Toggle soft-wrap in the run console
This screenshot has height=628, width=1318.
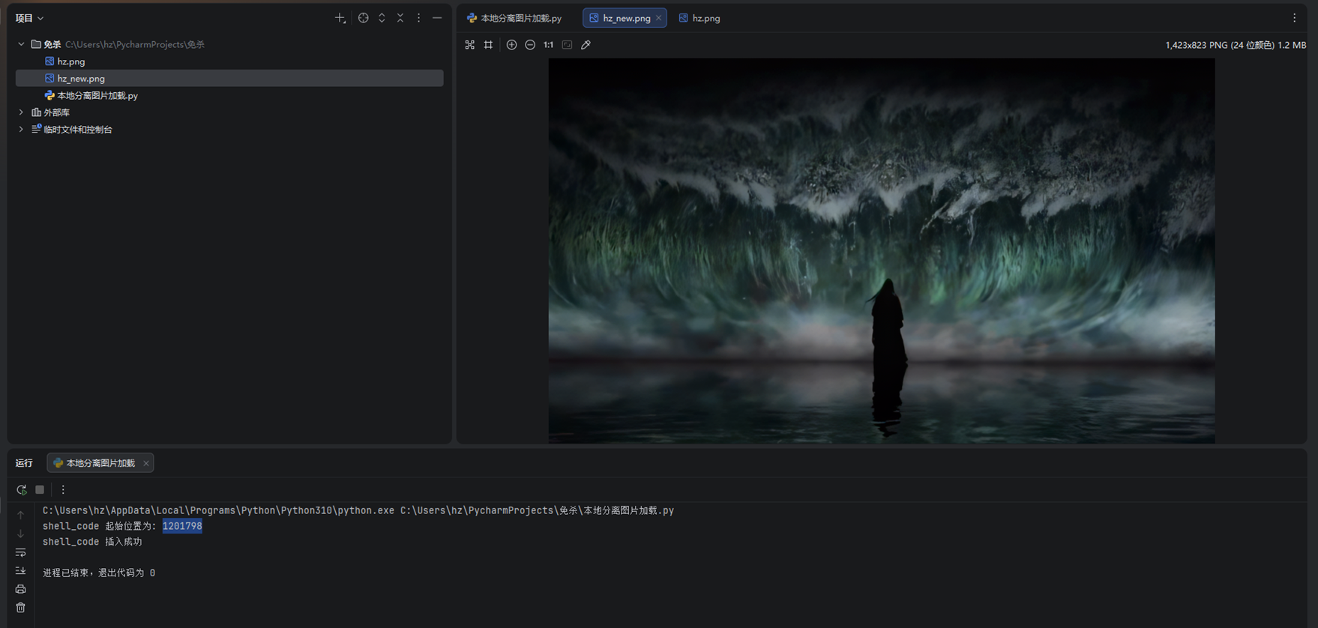(x=20, y=552)
